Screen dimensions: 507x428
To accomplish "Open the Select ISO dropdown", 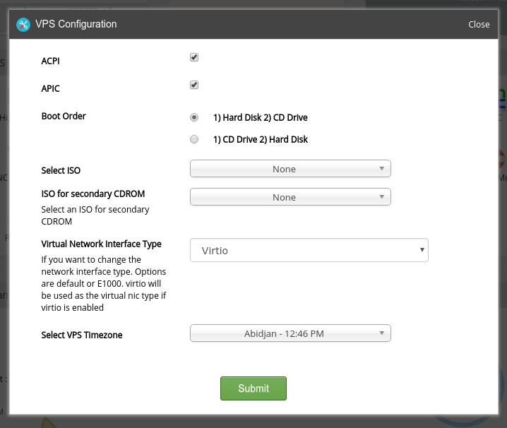I will (x=290, y=169).
